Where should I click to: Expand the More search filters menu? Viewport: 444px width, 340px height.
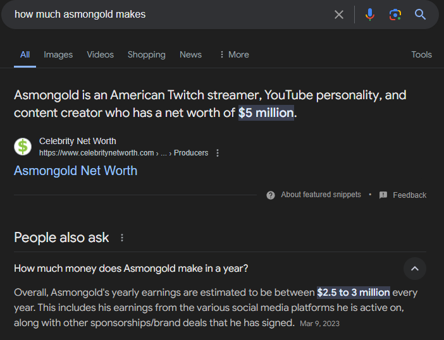(x=233, y=54)
